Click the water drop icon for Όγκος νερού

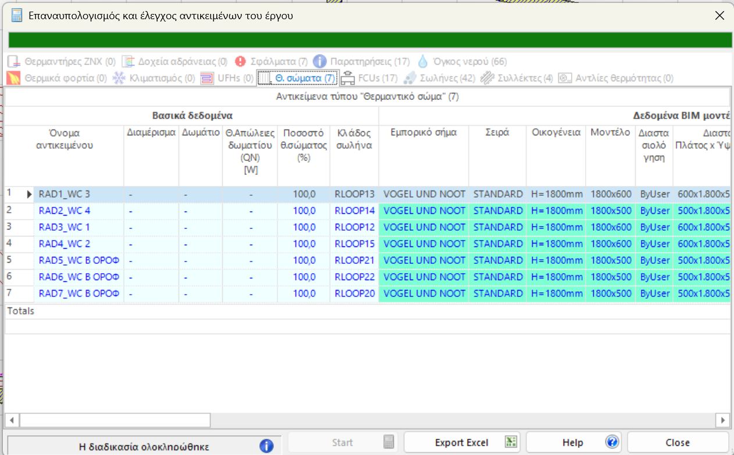(x=423, y=62)
